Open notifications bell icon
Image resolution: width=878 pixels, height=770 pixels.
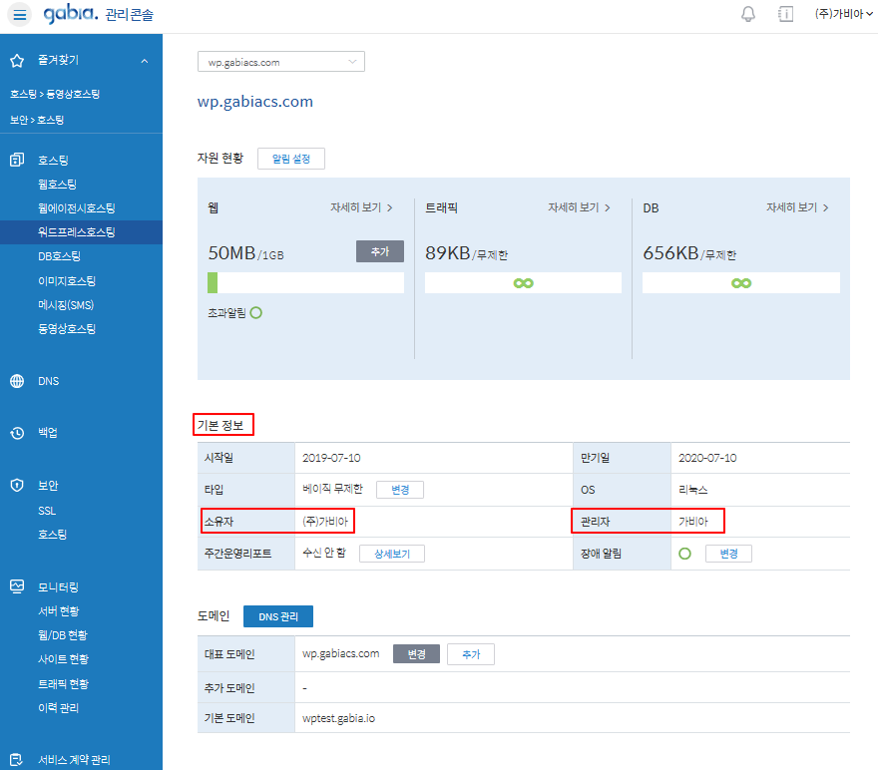(x=748, y=14)
